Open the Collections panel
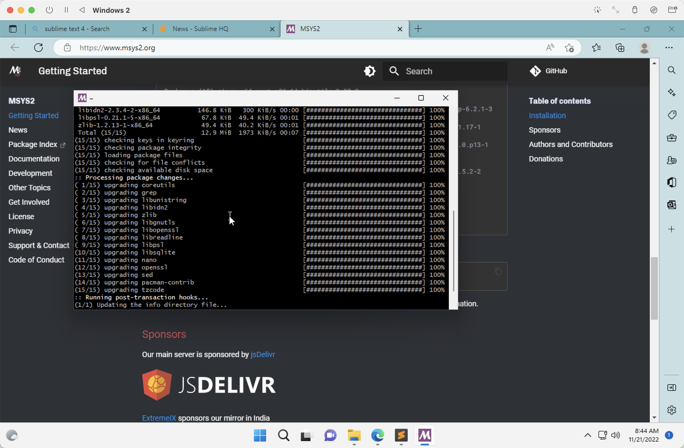The image size is (684, 448). pyautogui.click(x=620, y=48)
